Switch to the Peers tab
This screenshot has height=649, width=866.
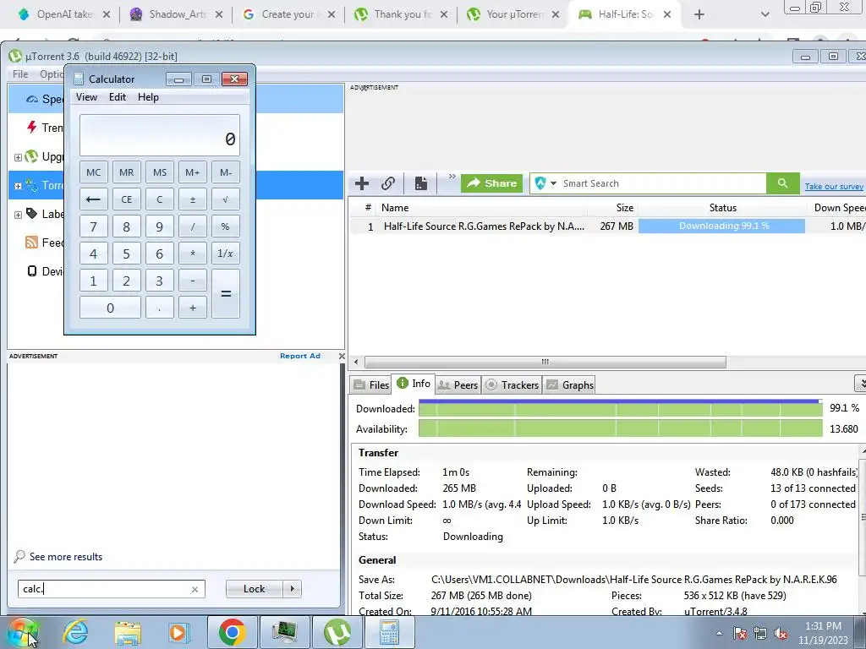tap(458, 385)
